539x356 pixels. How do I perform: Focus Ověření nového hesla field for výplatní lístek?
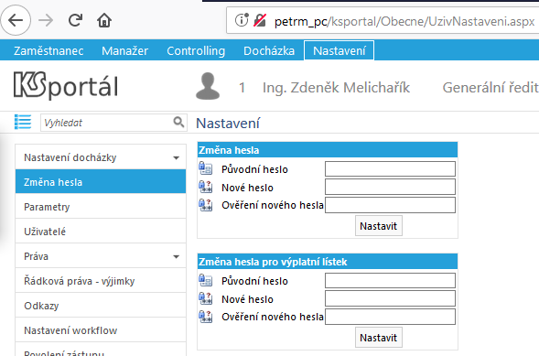(x=390, y=317)
